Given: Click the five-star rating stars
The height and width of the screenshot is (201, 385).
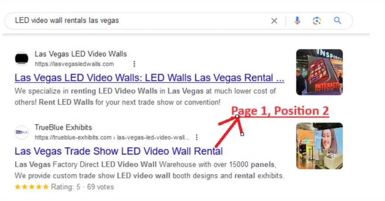Looking at the screenshot, I should (x=32, y=187).
